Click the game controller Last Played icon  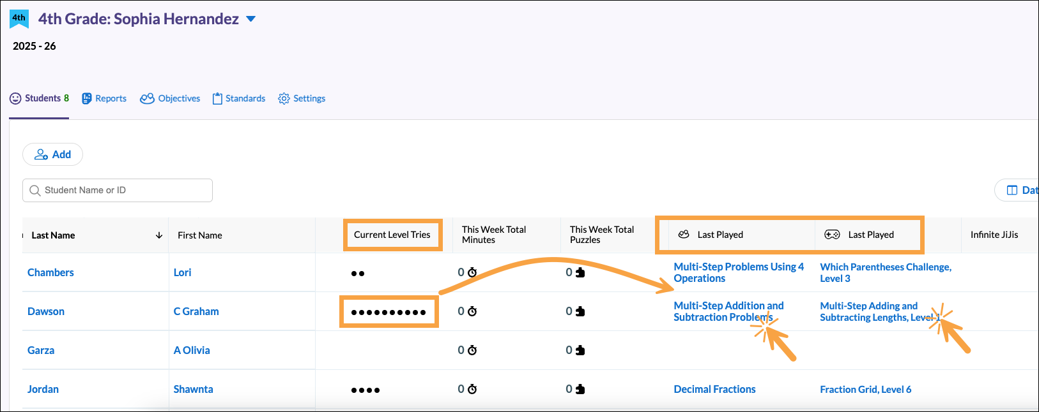pyautogui.click(x=832, y=235)
